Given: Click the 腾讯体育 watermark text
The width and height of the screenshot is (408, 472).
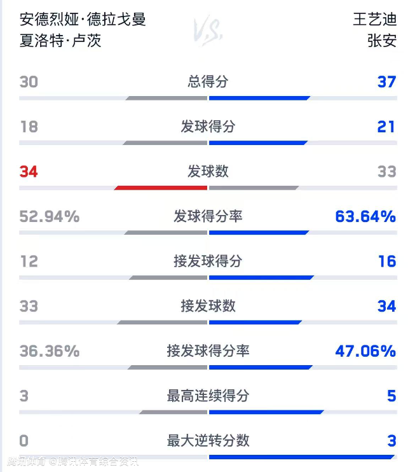Looking at the screenshot, I should pos(27,461).
